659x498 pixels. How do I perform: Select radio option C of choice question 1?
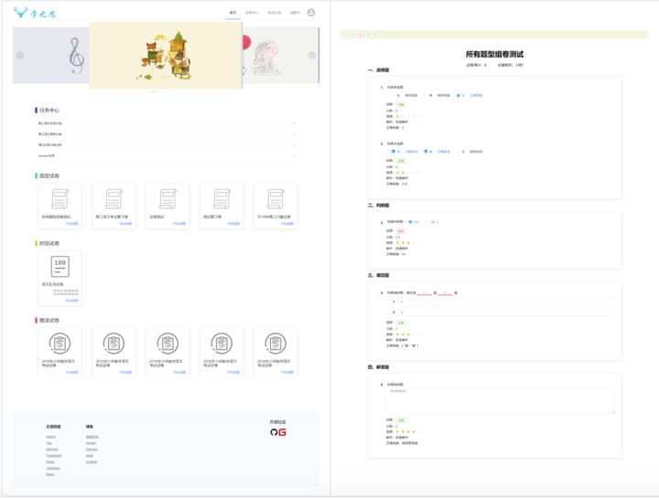pyautogui.click(x=459, y=96)
